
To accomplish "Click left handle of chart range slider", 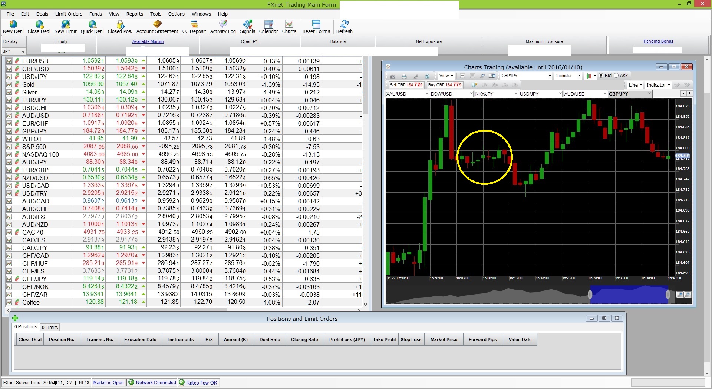I will (x=590, y=295).
